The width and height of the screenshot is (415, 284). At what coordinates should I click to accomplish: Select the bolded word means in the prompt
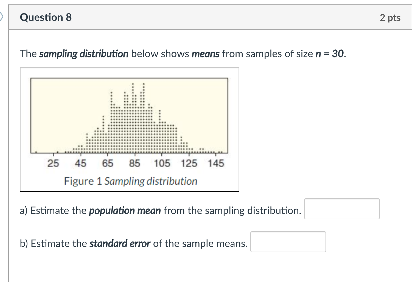click(x=205, y=54)
